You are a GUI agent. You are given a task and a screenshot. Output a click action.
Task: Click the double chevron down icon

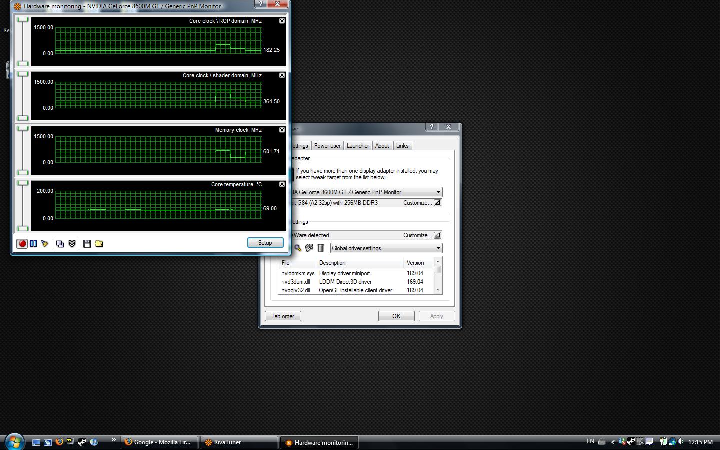pyautogui.click(x=72, y=244)
